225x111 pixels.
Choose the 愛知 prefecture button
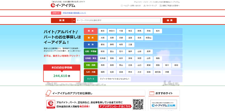(103, 45)
